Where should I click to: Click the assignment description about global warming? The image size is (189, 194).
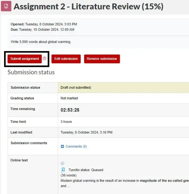point(41,42)
